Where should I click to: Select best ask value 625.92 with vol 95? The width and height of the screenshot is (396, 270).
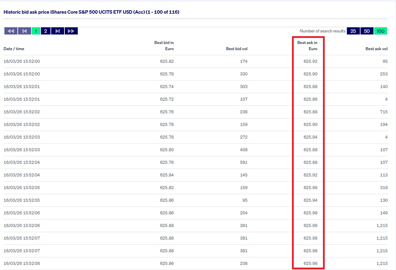point(310,61)
